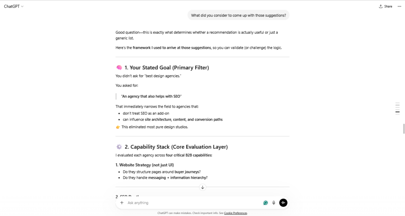The height and width of the screenshot is (216, 405).
Task: Start voice mode with black waveform button
Action: (x=283, y=203)
